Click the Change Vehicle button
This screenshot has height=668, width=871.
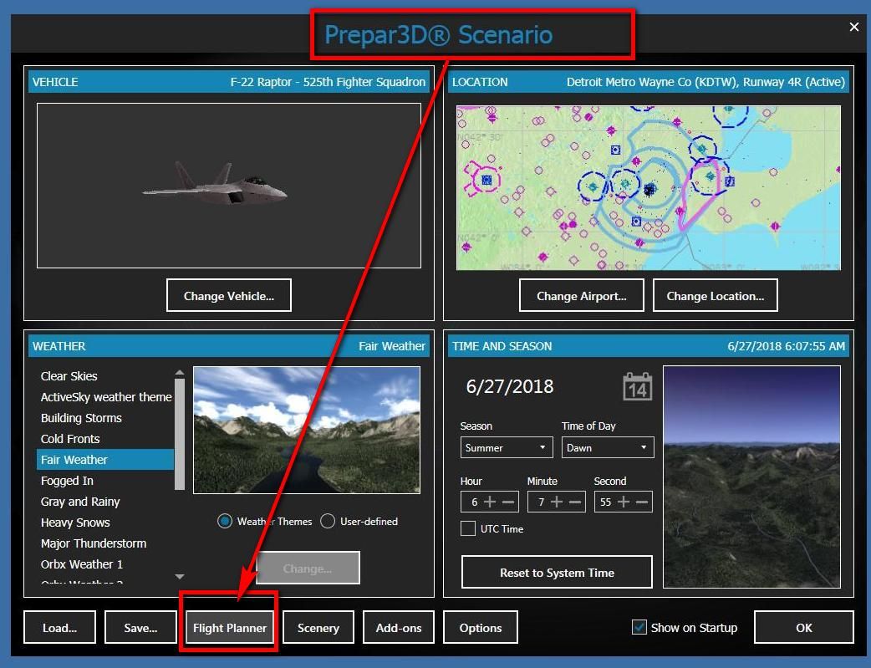click(229, 296)
